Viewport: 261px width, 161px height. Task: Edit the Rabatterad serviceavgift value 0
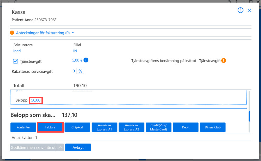pos(74,71)
